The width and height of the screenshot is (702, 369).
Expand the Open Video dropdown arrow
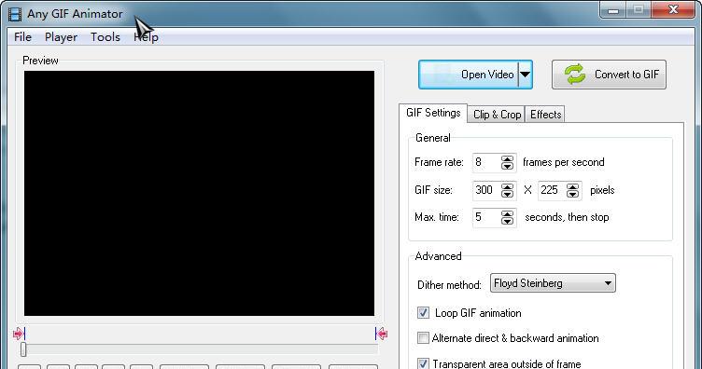526,75
